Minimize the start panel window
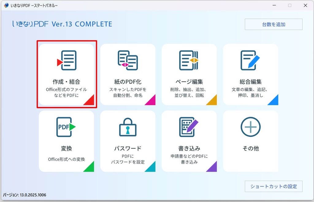 [274, 6]
